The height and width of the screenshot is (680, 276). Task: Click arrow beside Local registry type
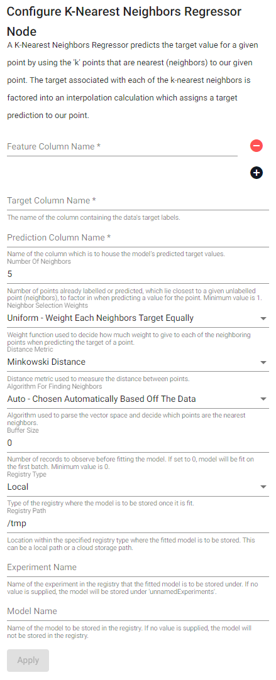[x=263, y=487]
